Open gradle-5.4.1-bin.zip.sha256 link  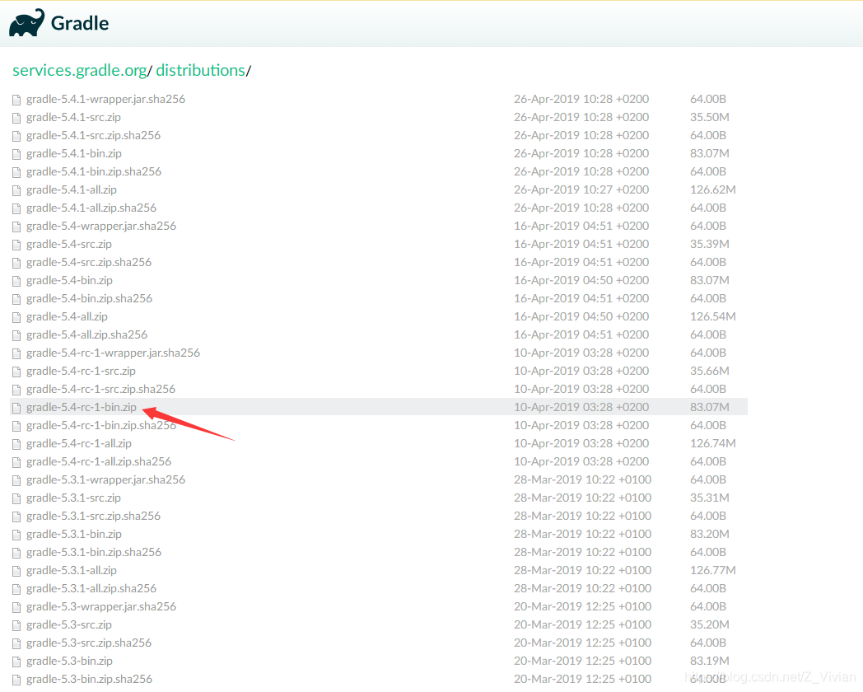click(x=94, y=171)
